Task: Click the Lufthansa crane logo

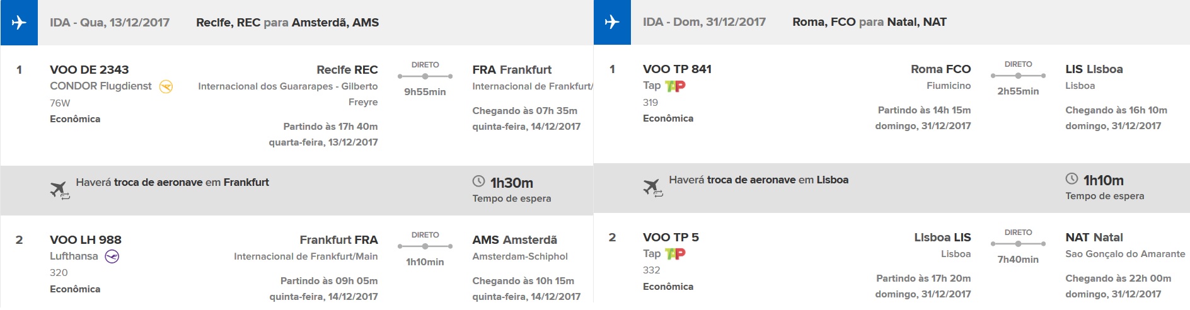Action: coord(112,256)
